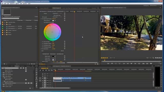Screen dimensions: 164x92
Task: Click the Auto White Level button
Action: [60, 54]
